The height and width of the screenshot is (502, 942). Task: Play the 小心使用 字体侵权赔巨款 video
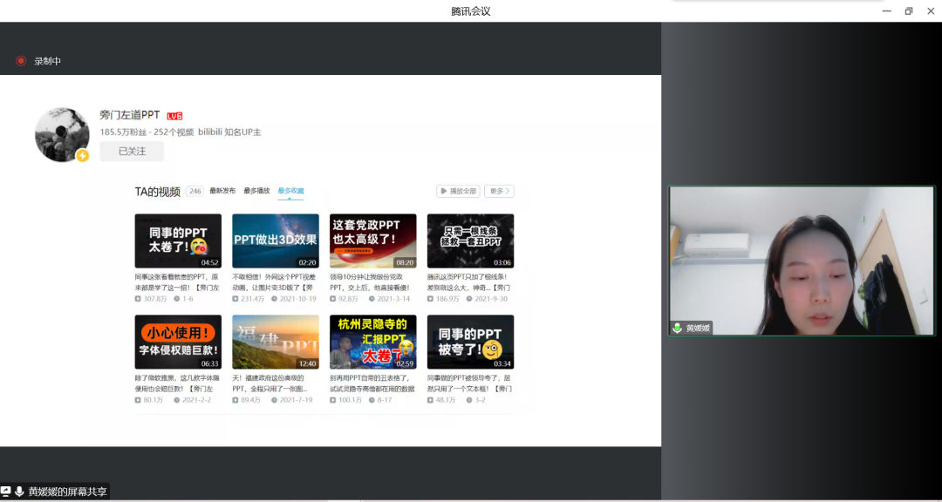(x=178, y=342)
